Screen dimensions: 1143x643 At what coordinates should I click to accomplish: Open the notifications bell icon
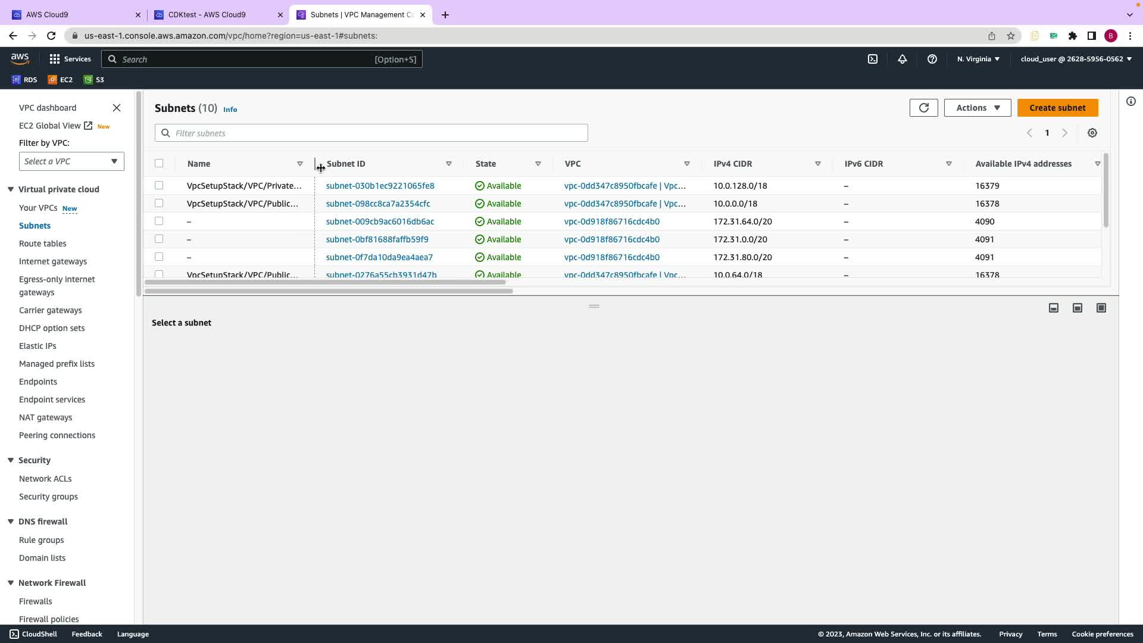click(902, 59)
